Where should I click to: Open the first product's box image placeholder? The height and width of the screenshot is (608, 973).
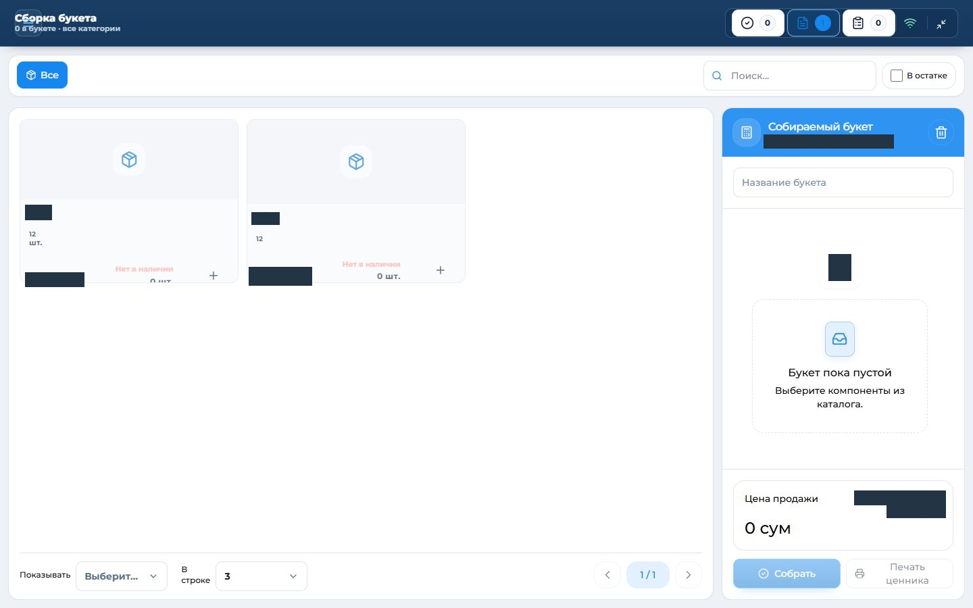129,159
